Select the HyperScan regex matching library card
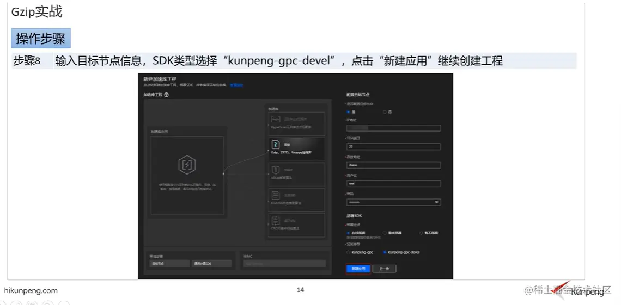This screenshot has height=305, width=621. (296, 123)
